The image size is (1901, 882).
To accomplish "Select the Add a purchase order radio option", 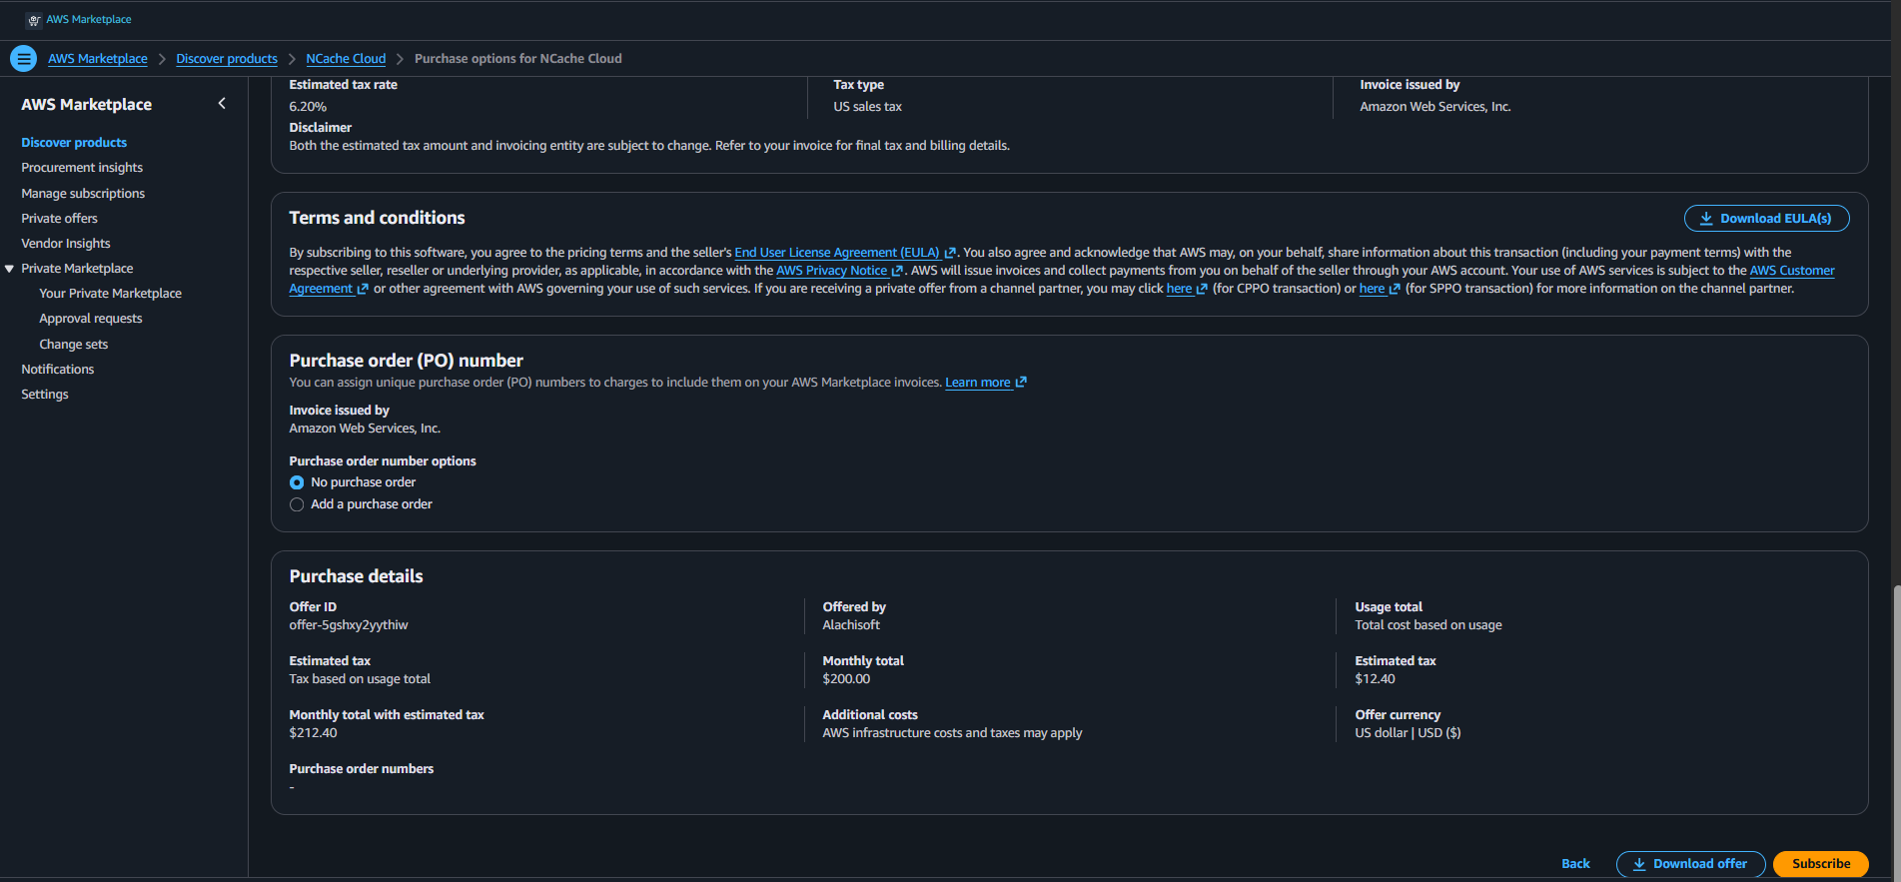I will click(x=297, y=504).
